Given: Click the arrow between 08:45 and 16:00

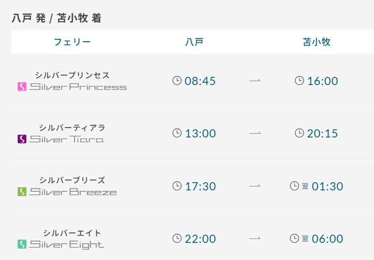Looking at the screenshot, I should pyautogui.click(x=255, y=80).
